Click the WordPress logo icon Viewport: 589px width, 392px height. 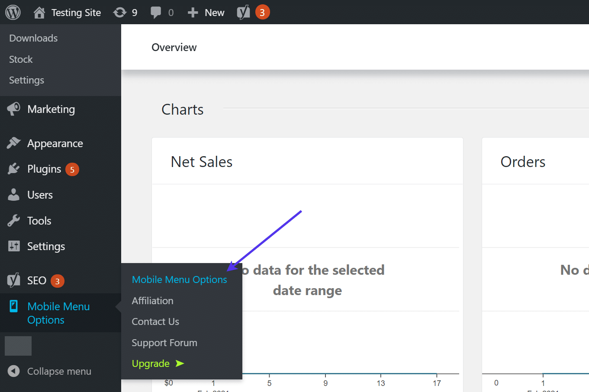pyautogui.click(x=13, y=12)
